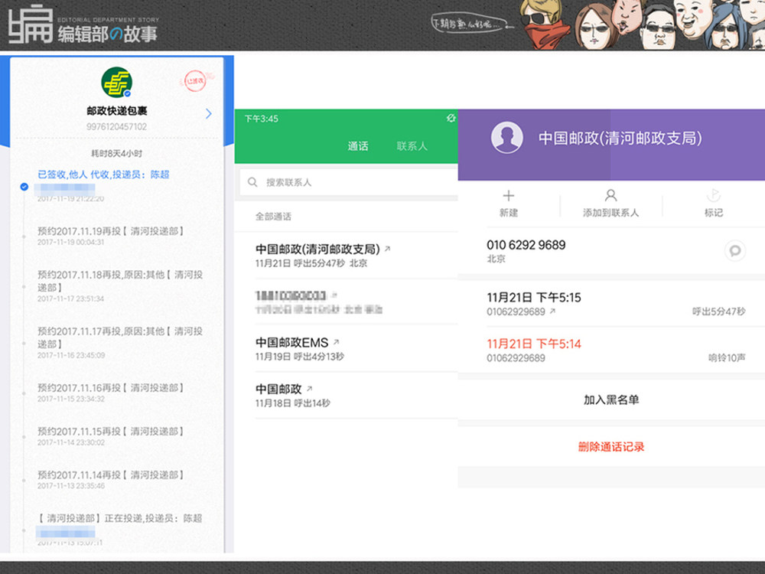Viewport: 765px width, 574px height.
Task: Open package details chevron arrow
Action: 208,114
